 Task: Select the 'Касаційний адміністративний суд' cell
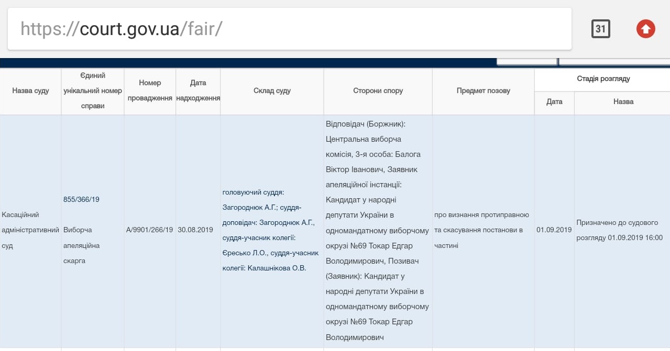tap(30, 230)
